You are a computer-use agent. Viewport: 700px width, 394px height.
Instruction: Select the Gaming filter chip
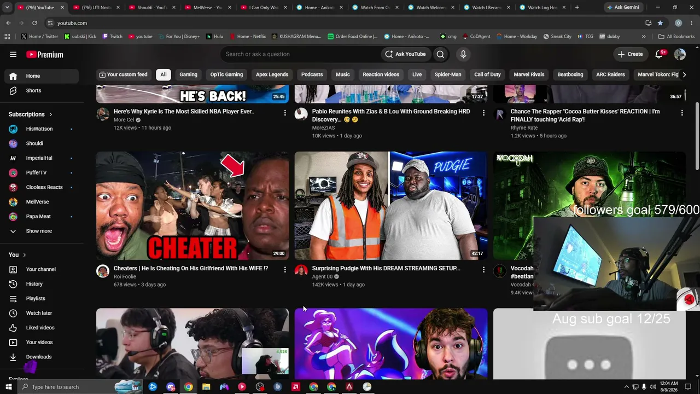pos(188,74)
